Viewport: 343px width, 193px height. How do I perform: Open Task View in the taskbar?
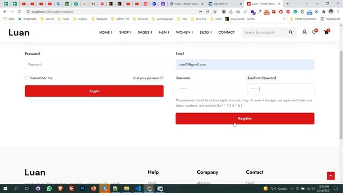(x=27, y=188)
